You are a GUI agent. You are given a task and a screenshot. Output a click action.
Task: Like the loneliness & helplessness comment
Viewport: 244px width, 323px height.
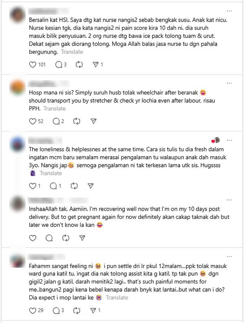coord(33,186)
